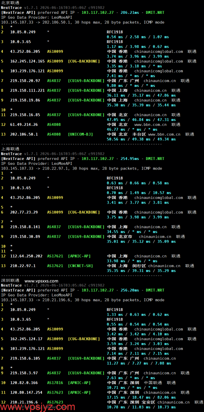Select latency line 10.78 ms / 11.03 ms / 10.73 ms

(141, 407)
